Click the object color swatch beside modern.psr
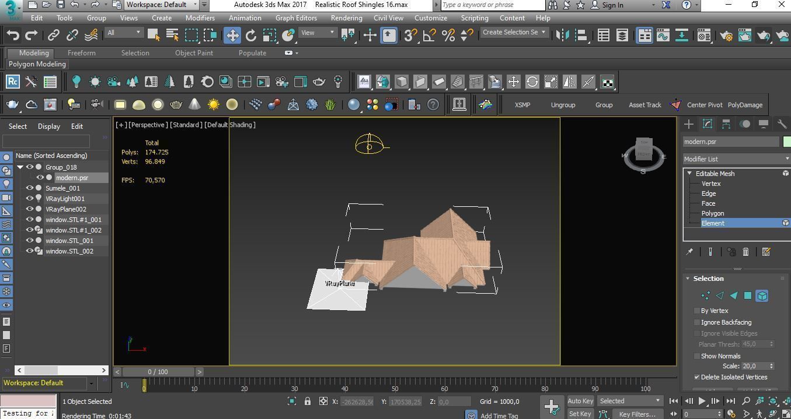The height and width of the screenshot is (419, 791). click(786, 142)
